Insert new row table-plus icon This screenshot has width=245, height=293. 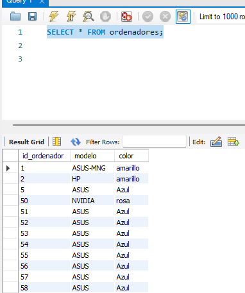[x=233, y=142]
